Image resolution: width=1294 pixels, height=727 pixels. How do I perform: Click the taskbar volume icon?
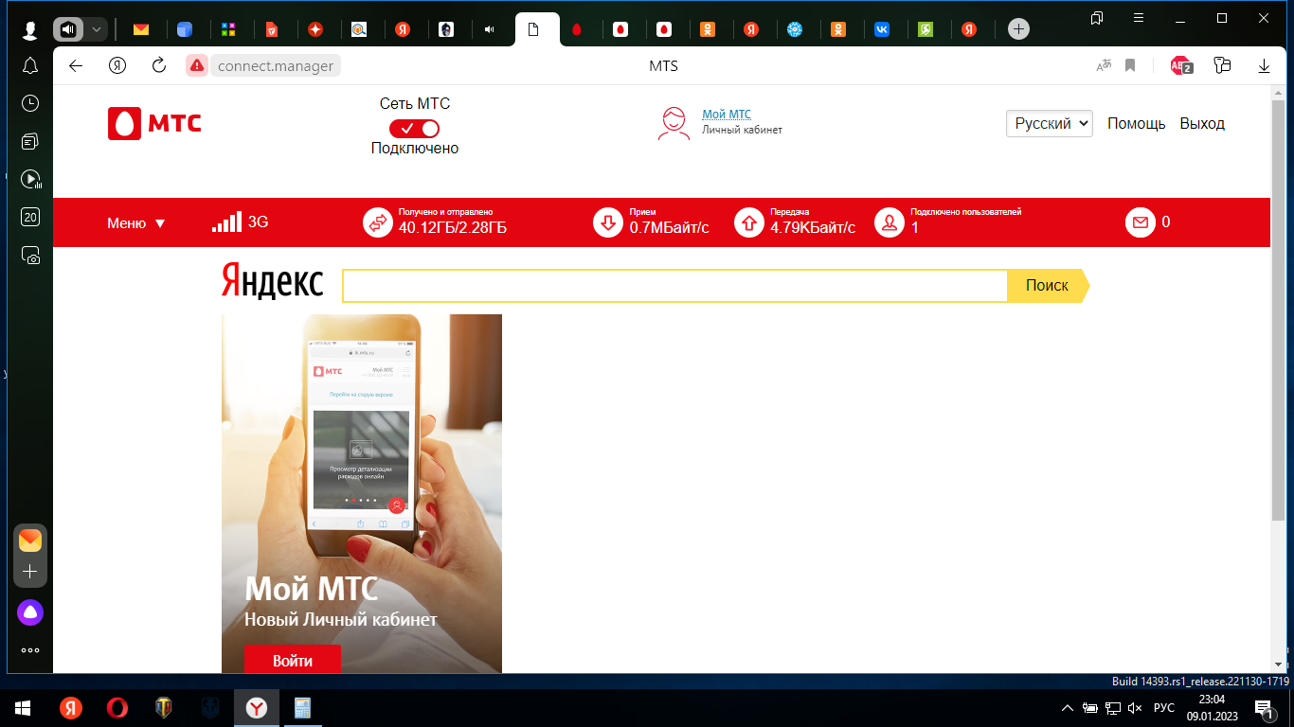pos(1135,708)
